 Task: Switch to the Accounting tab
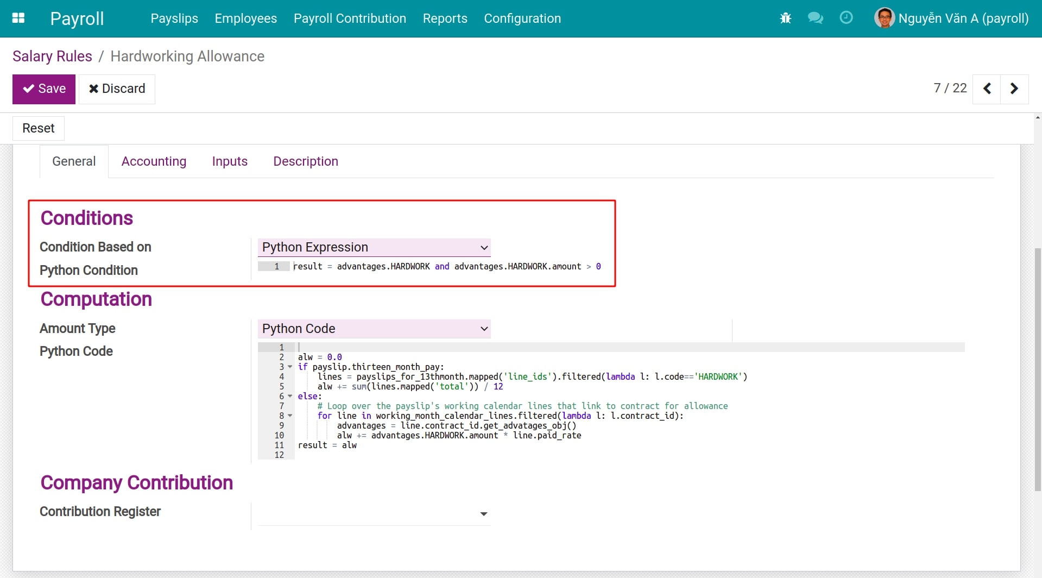[x=154, y=161]
